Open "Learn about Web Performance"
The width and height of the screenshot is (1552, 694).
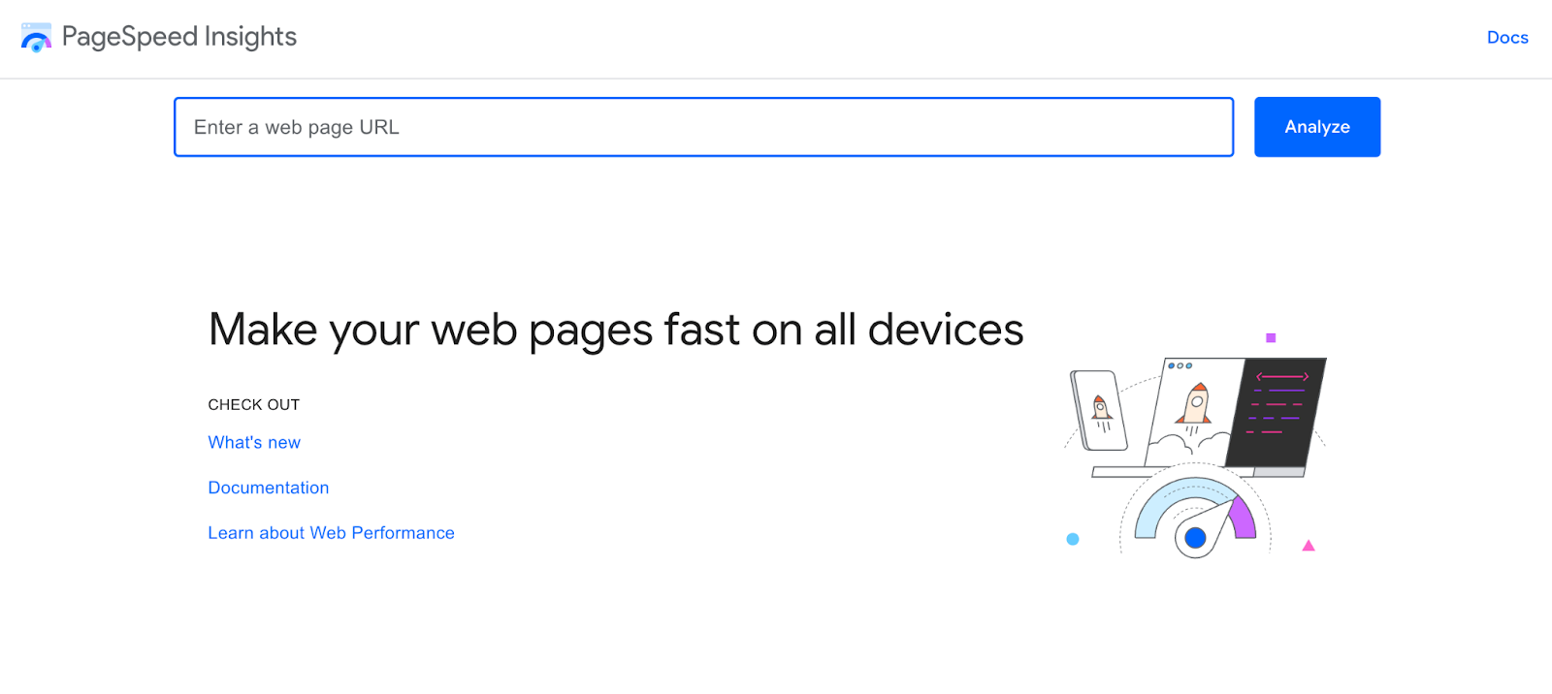tap(331, 532)
